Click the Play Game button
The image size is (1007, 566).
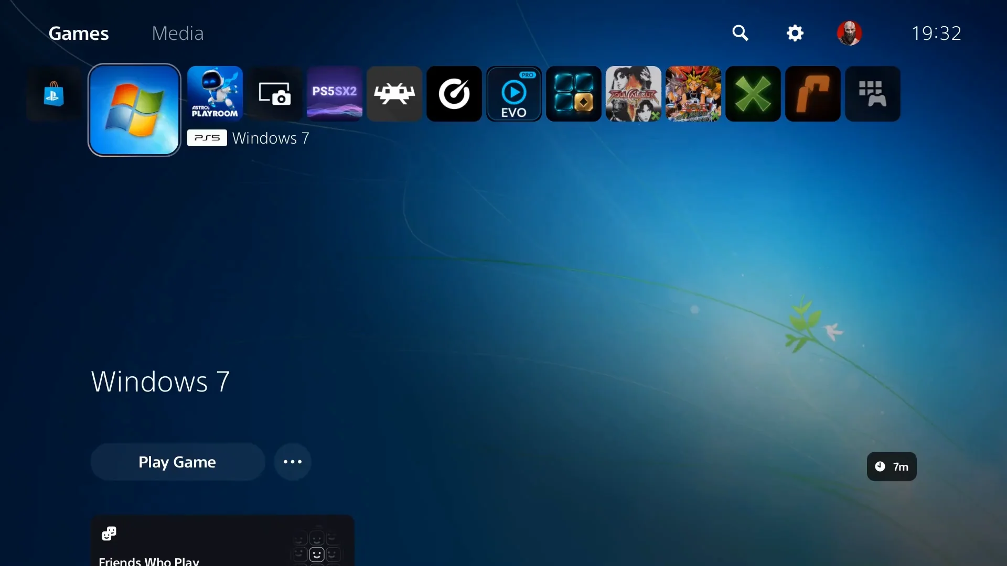click(x=177, y=462)
